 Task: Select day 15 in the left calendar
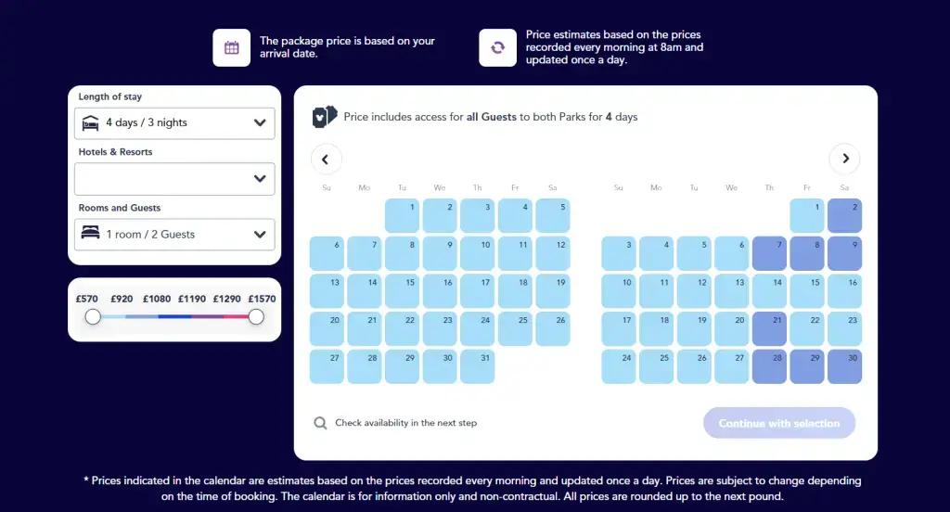(402, 291)
